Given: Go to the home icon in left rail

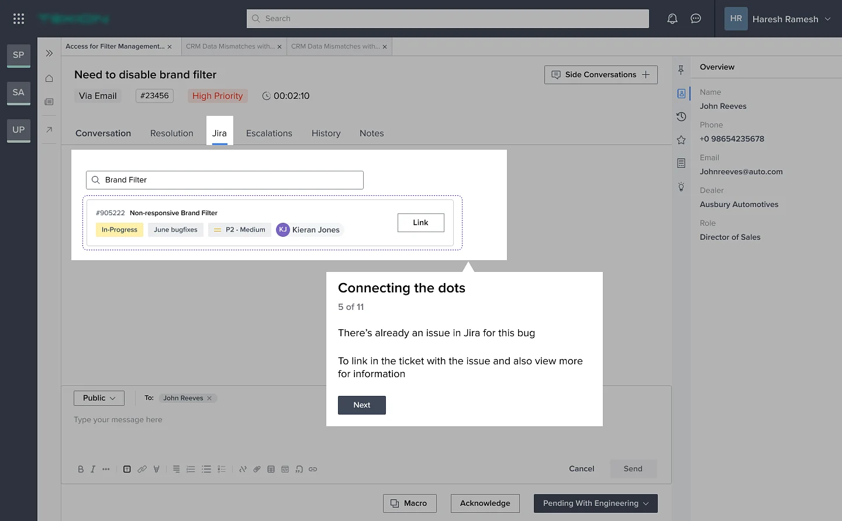Looking at the screenshot, I should 49,78.
